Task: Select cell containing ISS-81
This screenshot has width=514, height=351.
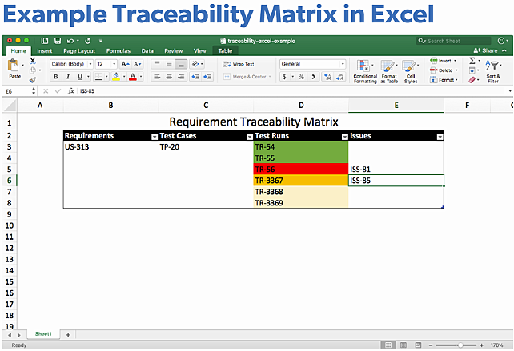Action: click(396, 170)
